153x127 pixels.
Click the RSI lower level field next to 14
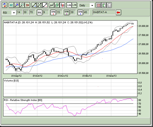26,12
